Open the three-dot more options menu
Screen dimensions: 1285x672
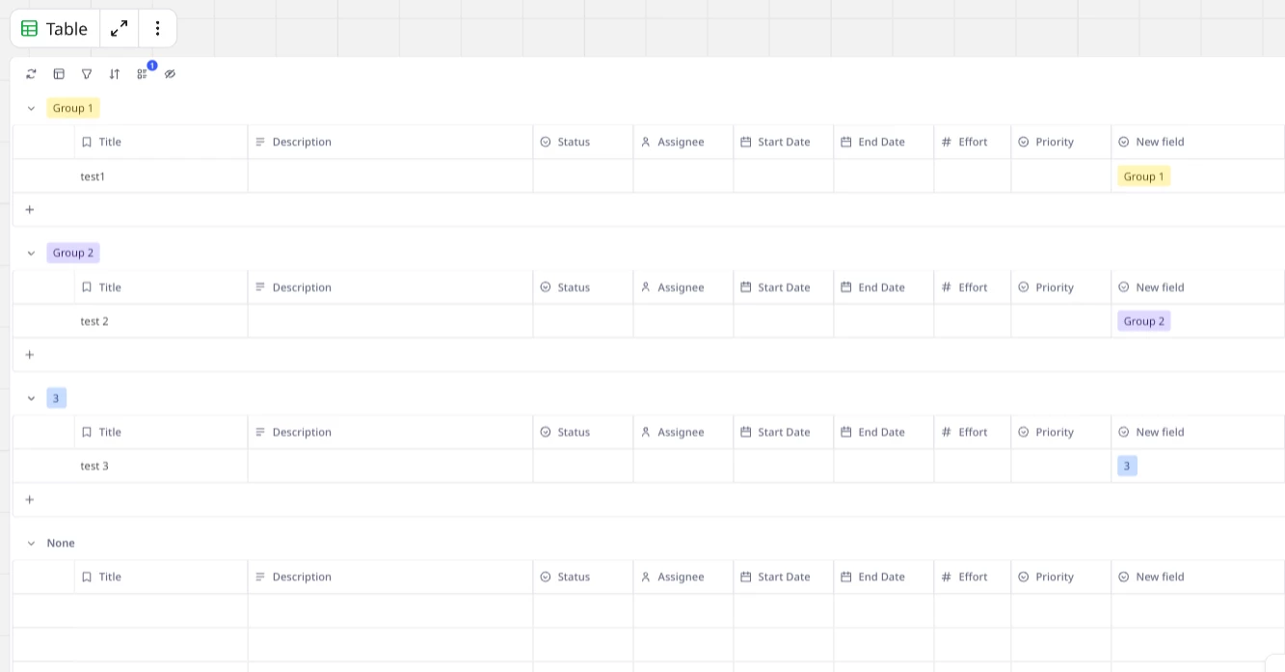tap(158, 29)
